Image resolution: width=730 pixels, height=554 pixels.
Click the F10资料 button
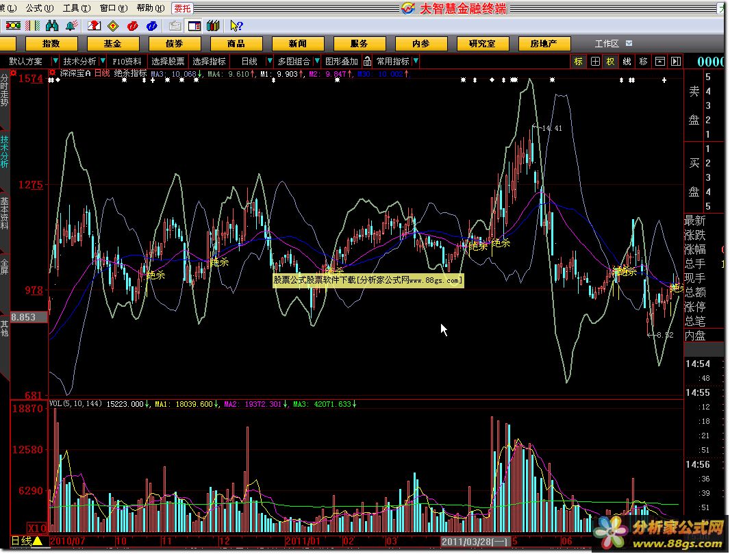pyautogui.click(x=127, y=61)
